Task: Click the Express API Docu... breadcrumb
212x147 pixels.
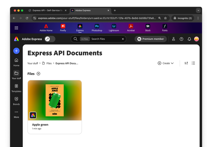Action: tap(67, 63)
